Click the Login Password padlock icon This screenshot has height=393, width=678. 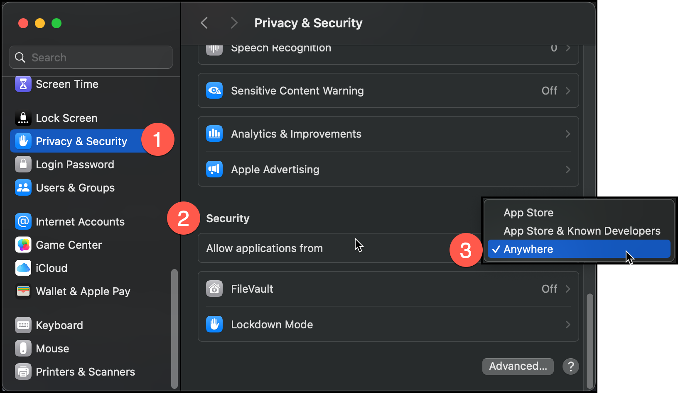pos(23,165)
